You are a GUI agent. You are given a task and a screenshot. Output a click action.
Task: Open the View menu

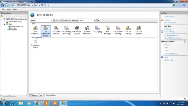(9, 9)
